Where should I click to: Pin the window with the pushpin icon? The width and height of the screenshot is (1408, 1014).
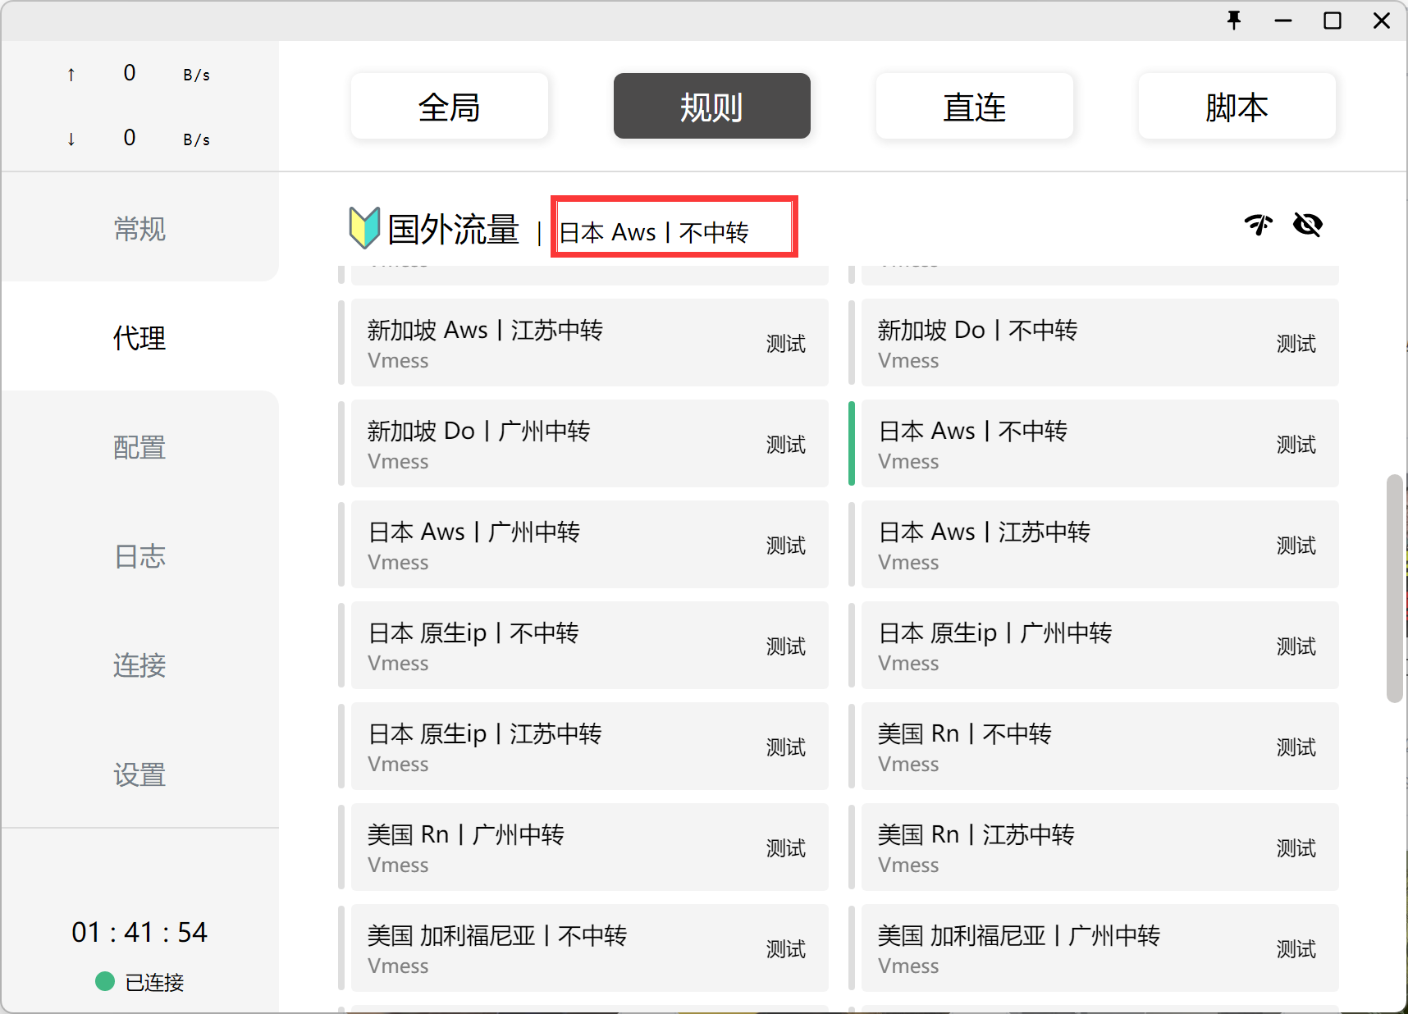pyautogui.click(x=1234, y=21)
